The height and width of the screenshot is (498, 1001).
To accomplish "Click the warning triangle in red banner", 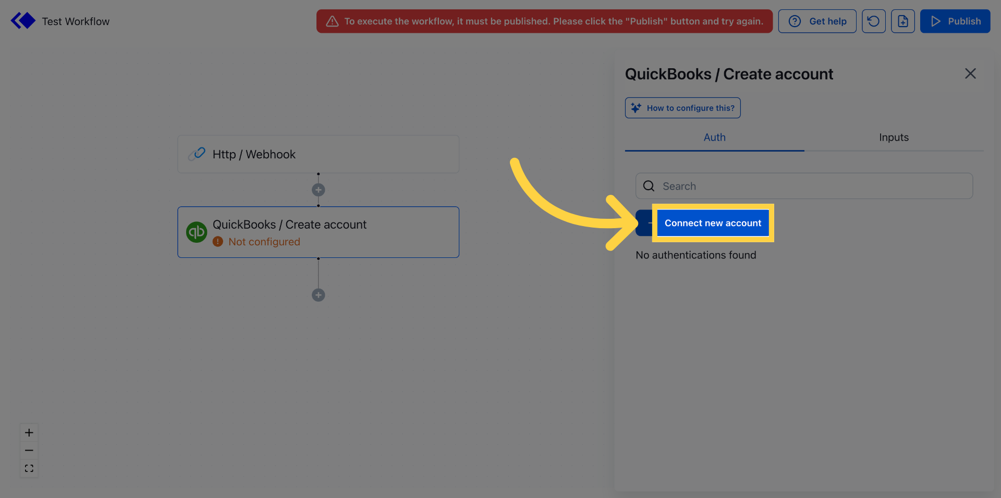I will pyautogui.click(x=332, y=21).
